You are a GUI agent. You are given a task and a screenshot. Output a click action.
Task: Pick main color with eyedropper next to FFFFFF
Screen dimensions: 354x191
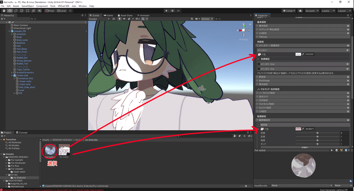click(x=303, y=54)
